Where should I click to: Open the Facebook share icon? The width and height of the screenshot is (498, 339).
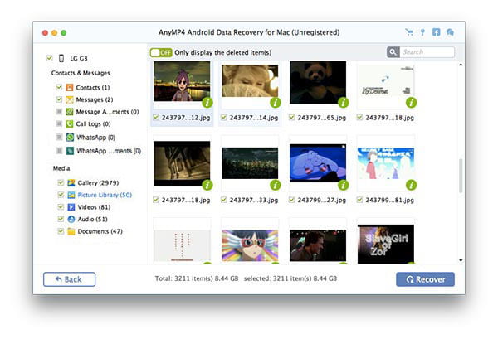click(436, 32)
